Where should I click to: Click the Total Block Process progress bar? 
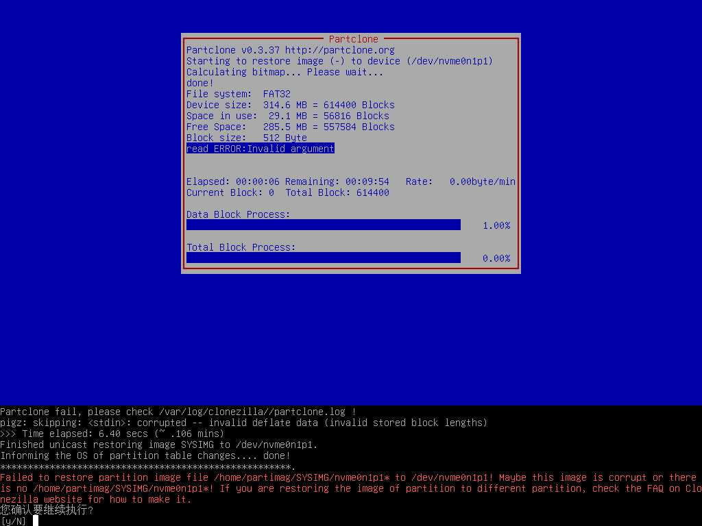(324, 258)
